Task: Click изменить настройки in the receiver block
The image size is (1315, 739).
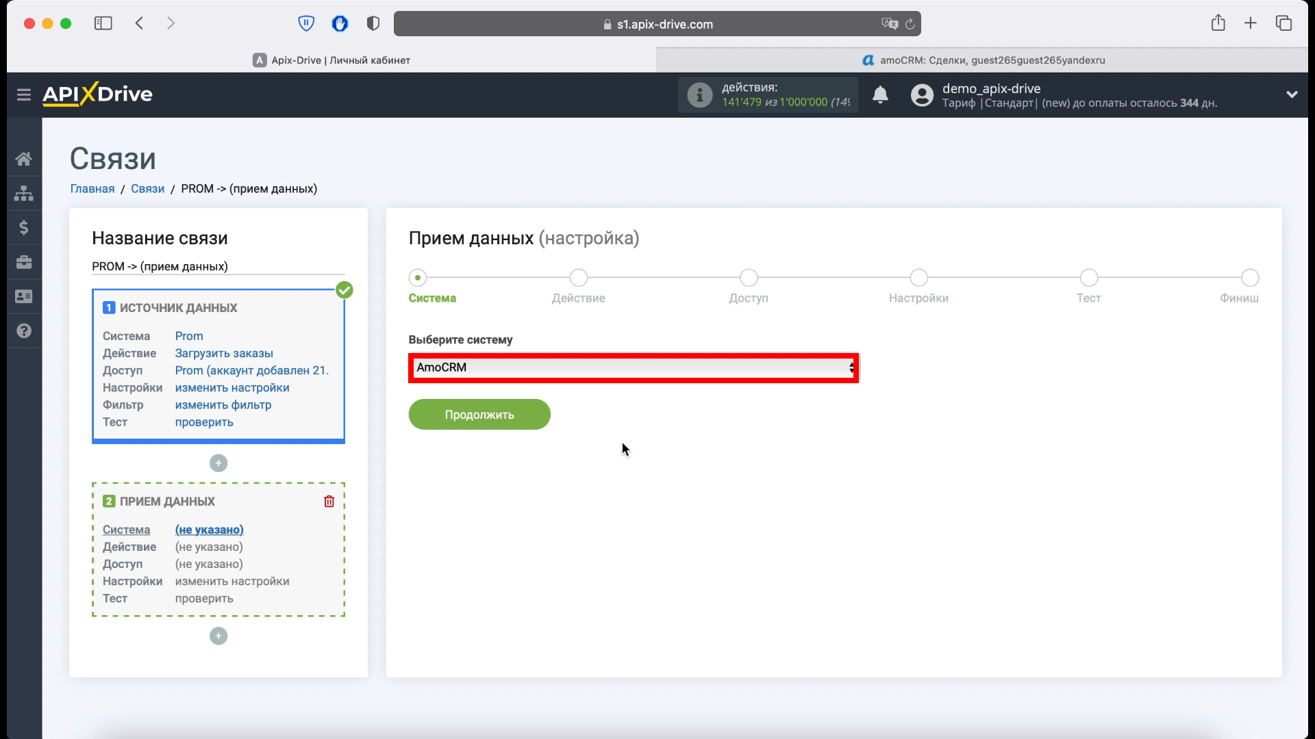Action: 232,581
